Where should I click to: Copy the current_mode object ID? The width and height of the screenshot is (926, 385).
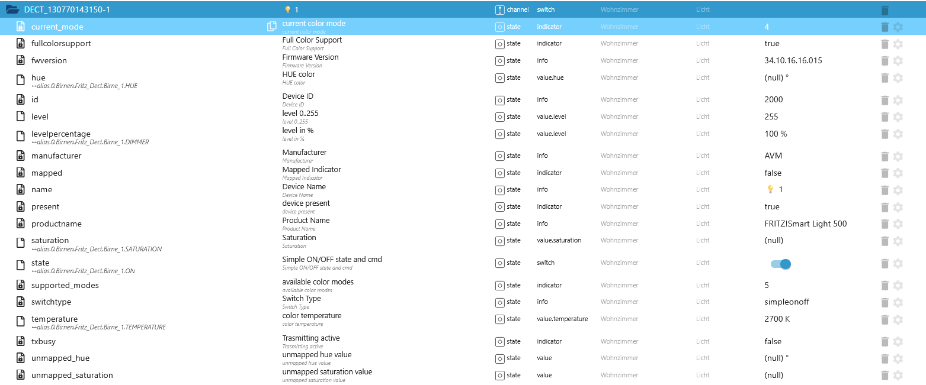[x=272, y=27]
